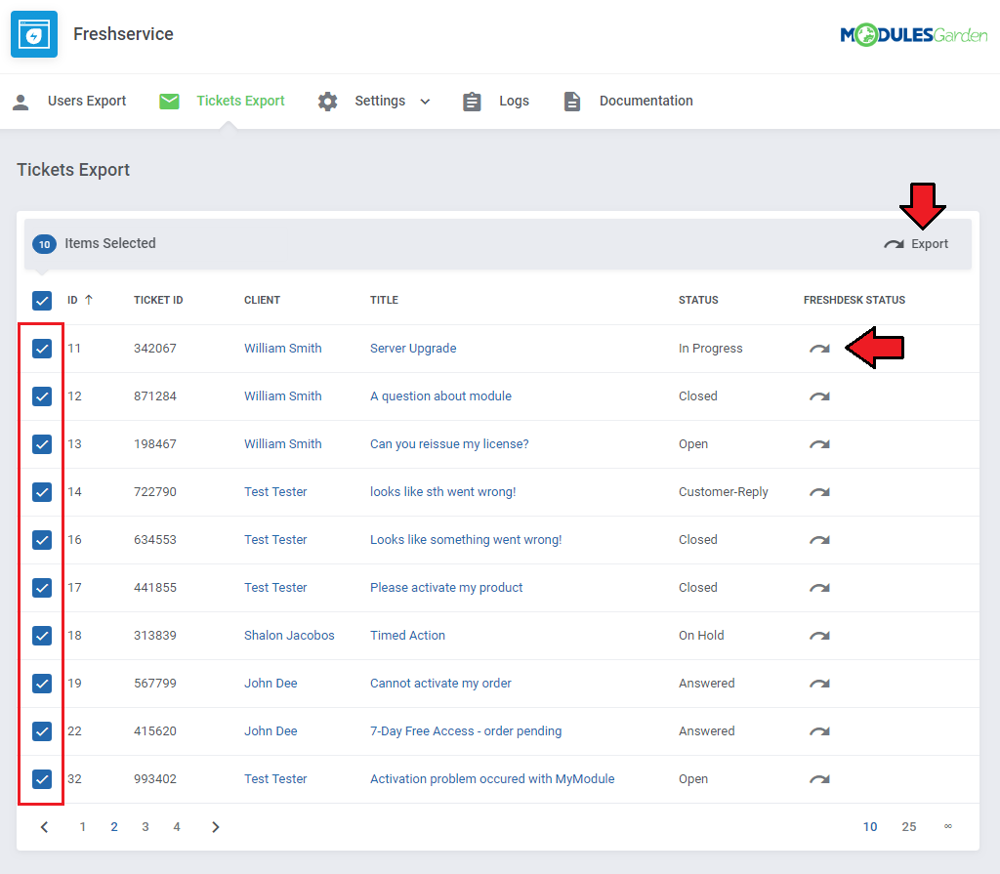Sort by the Client column header
The image size is (1000, 874).
pos(262,300)
